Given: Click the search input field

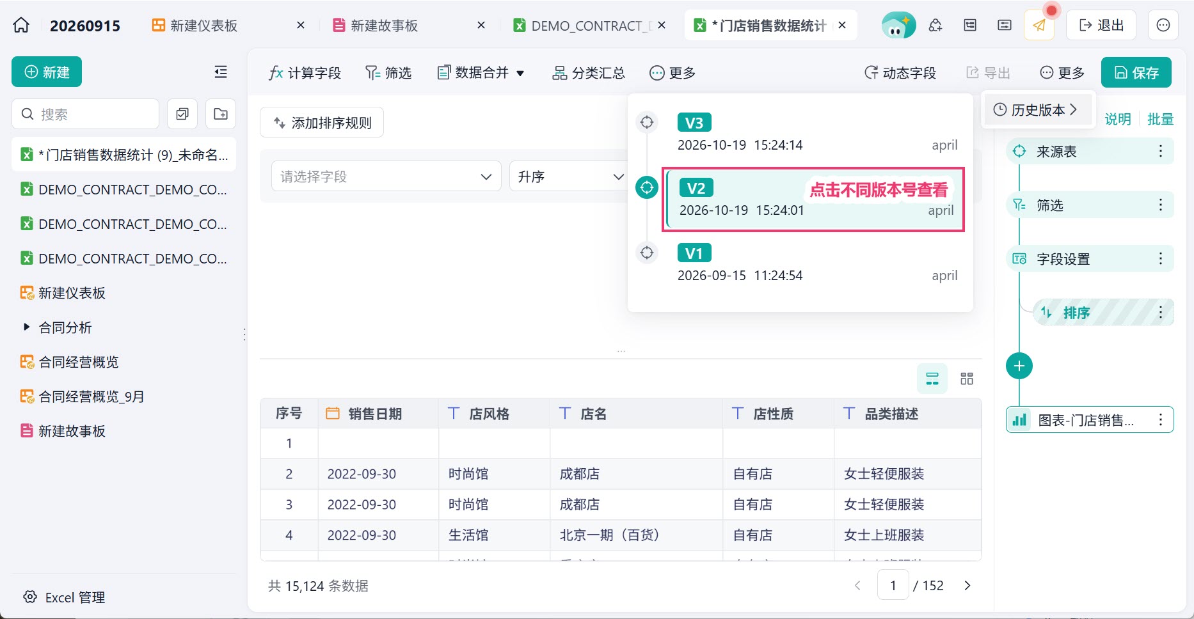Looking at the screenshot, I should click(85, 114).
